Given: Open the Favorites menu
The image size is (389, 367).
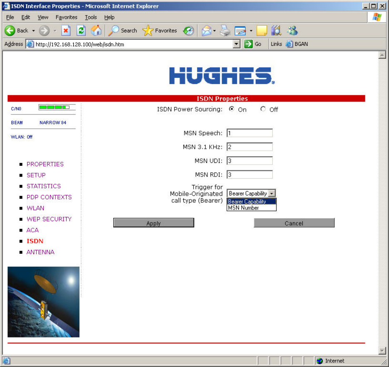Looking at the screenshot, I should click(67, 17).
